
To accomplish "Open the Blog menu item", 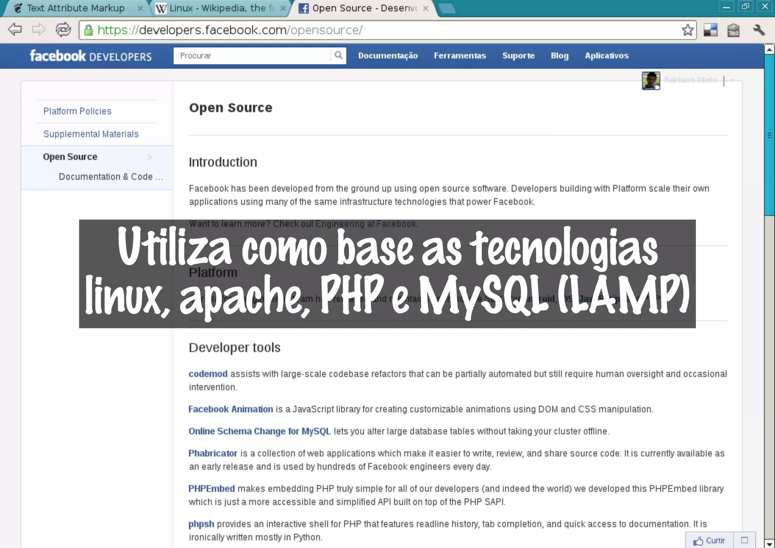I will point(560,56).
